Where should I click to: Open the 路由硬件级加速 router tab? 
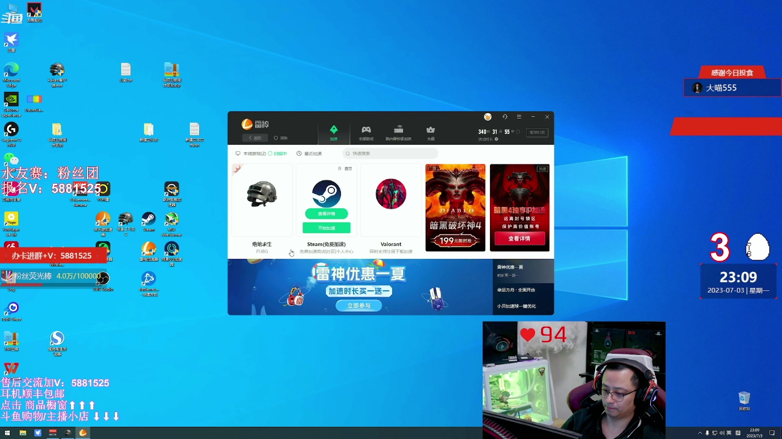pyautogui.click(x=398, y=133)
